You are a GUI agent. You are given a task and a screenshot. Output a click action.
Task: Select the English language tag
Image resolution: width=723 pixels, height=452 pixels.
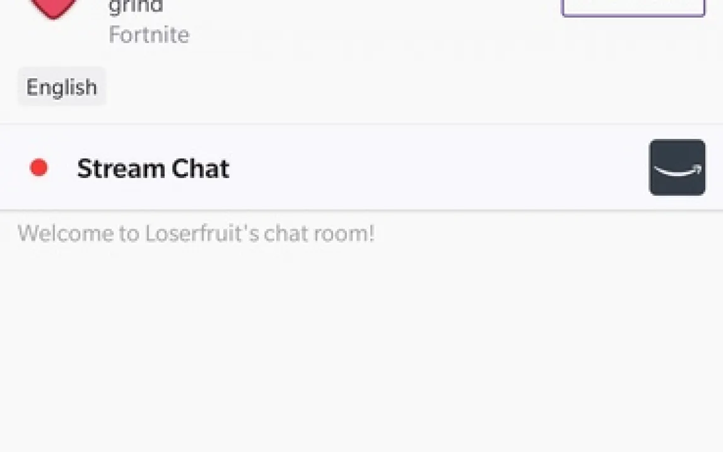[62, 86]
